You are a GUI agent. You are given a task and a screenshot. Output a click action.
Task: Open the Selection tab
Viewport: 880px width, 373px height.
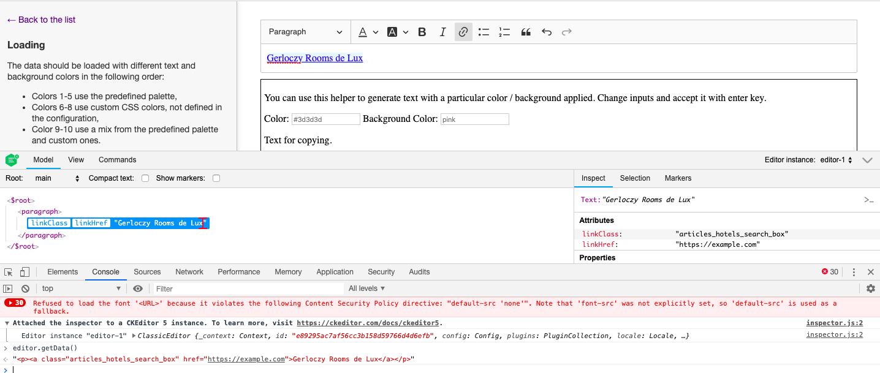click(635, 178)
